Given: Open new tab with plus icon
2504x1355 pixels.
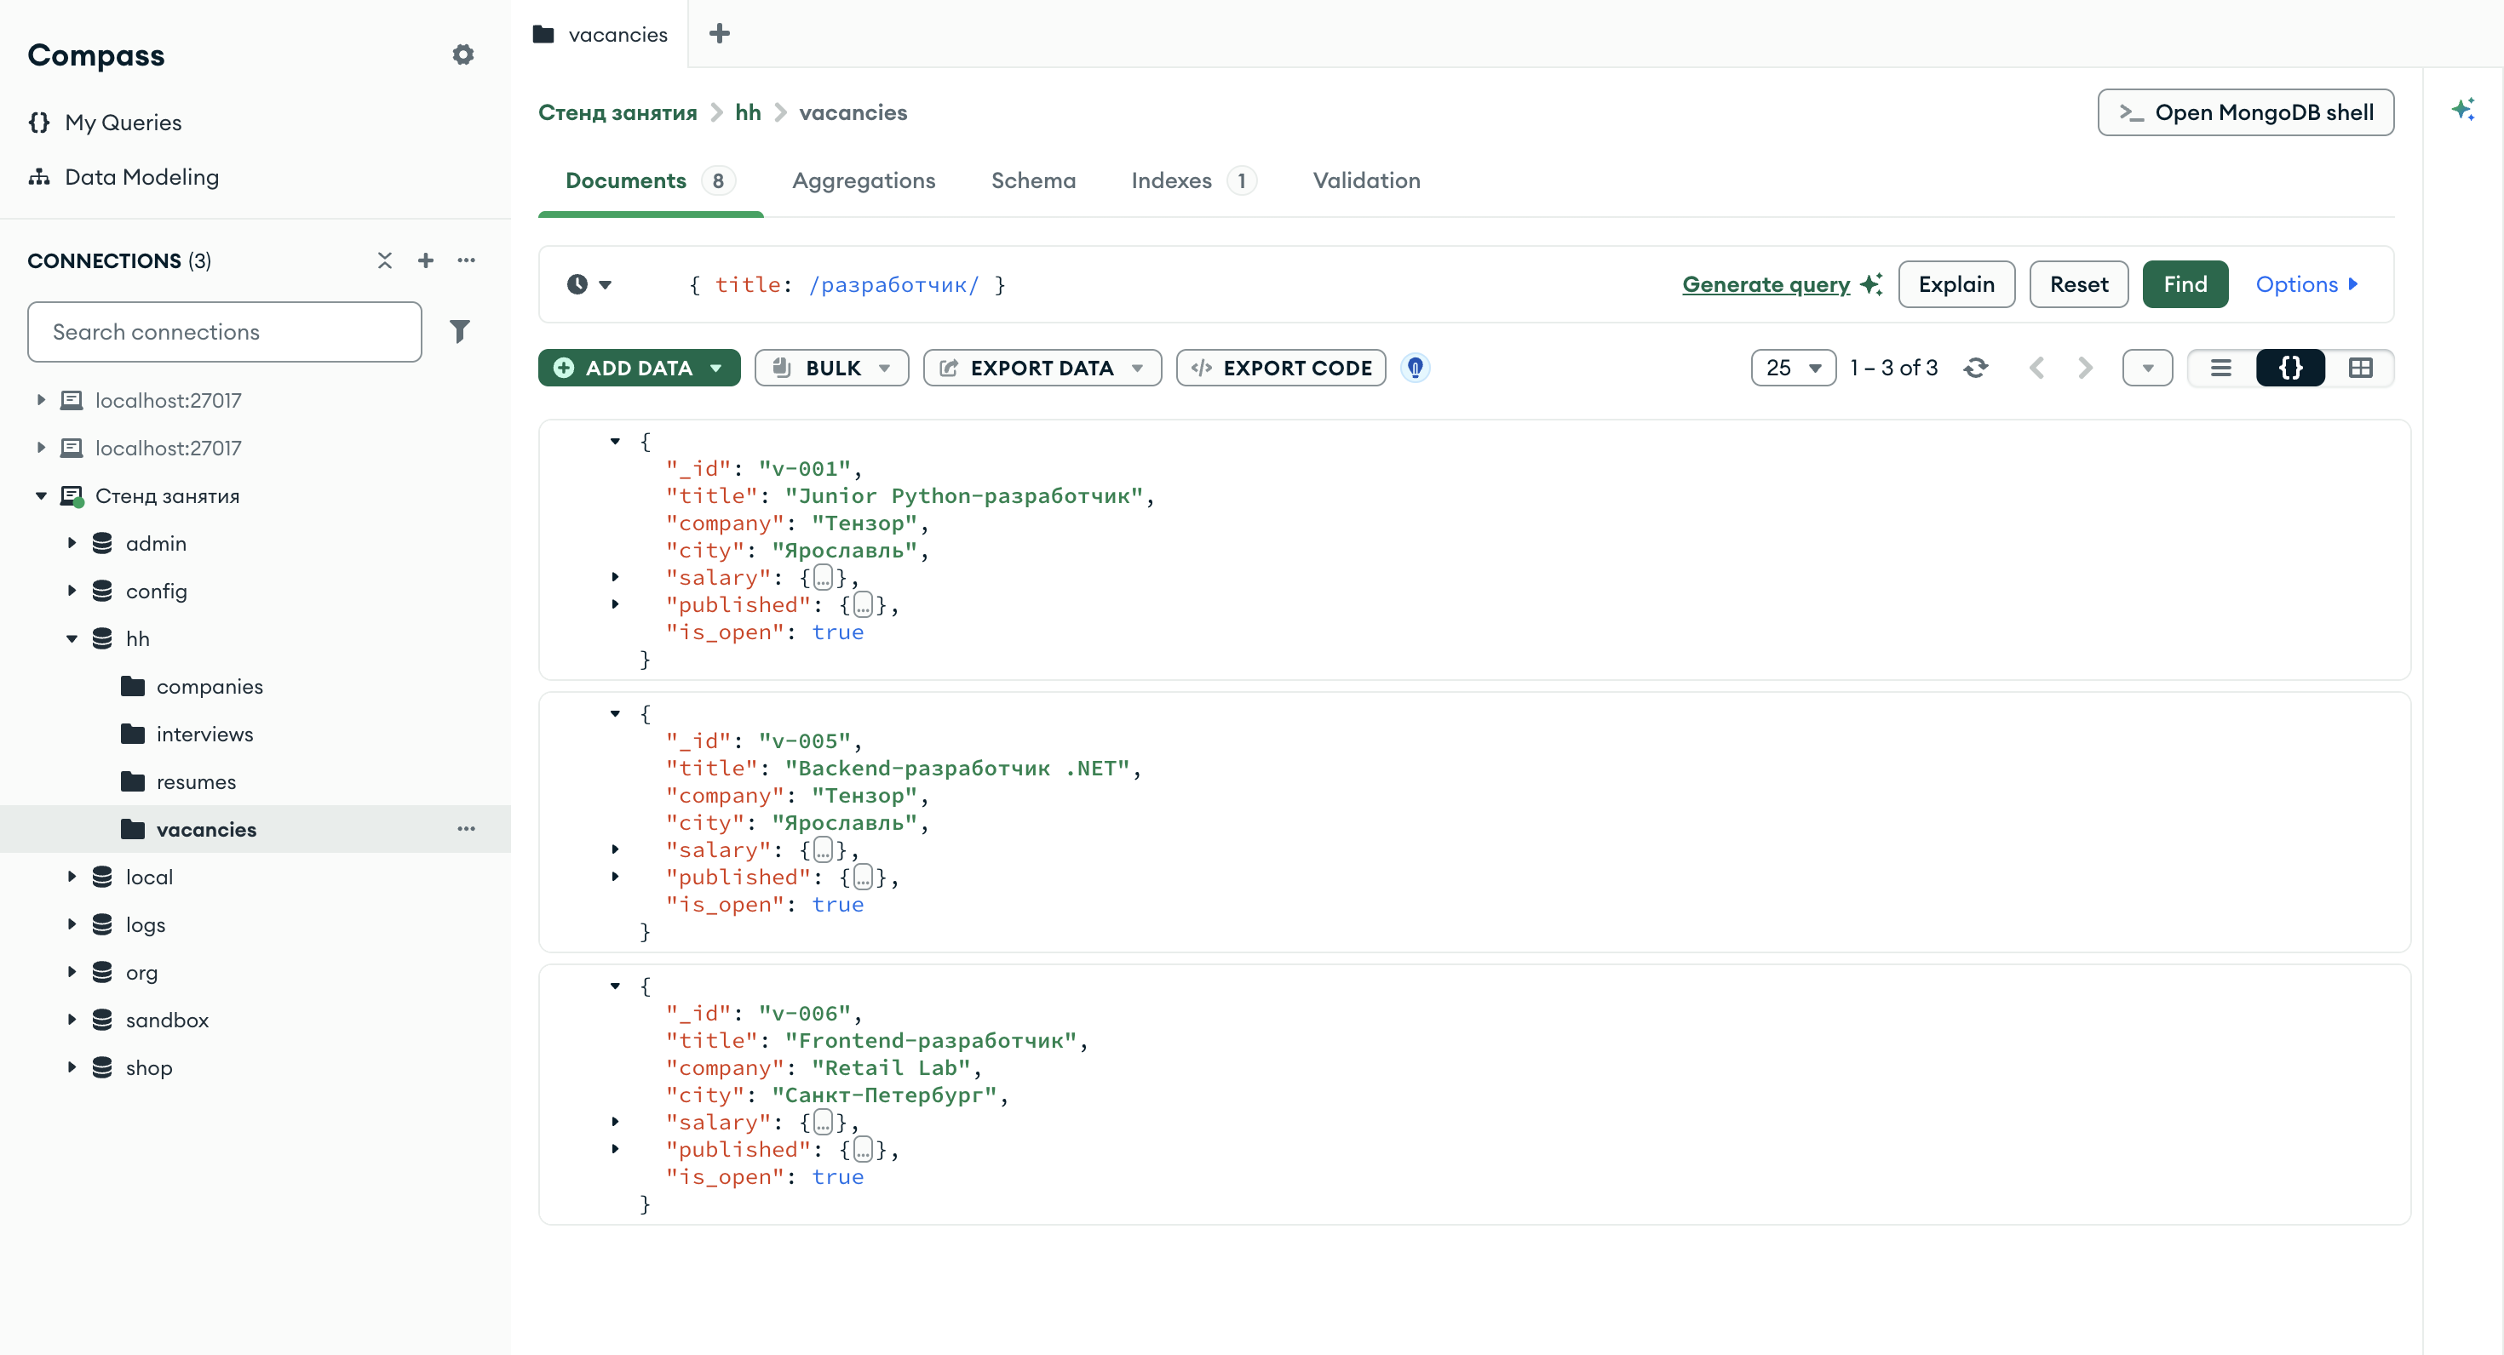Looking at the screenshot, I should [720, 34].
